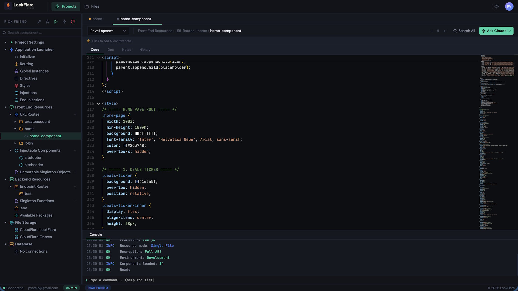Click the play run icon in sidebar header

[56, 22]
